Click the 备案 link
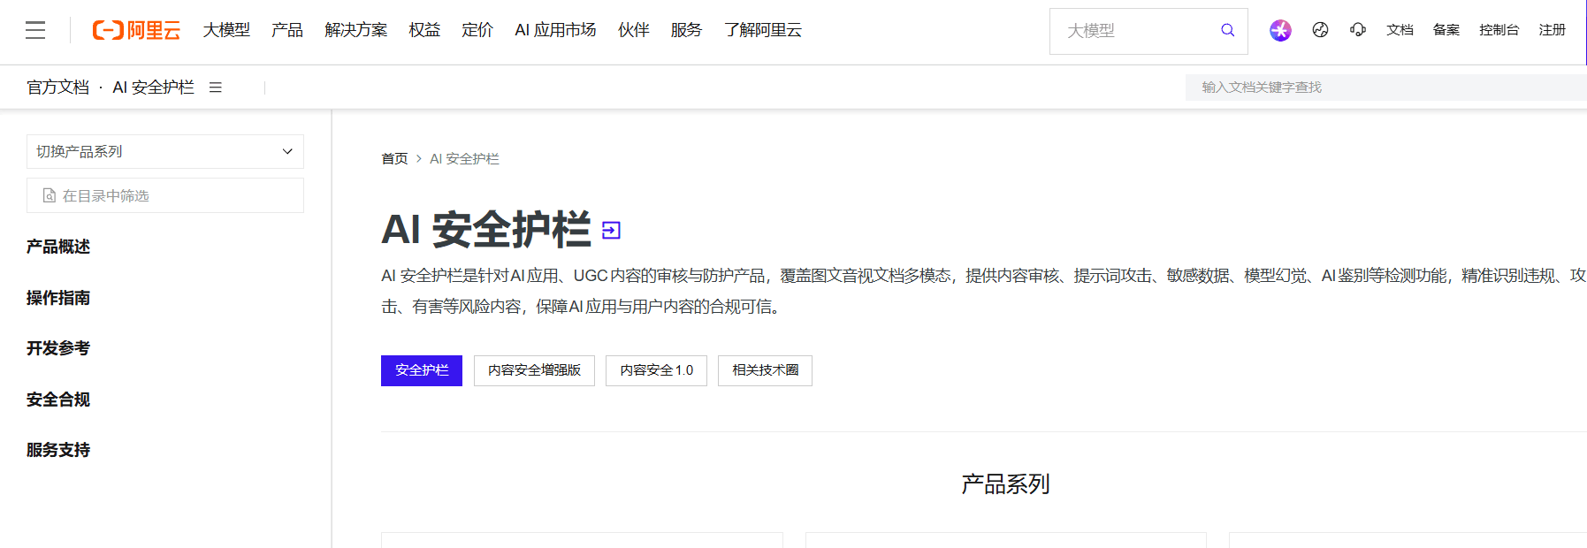Screen dimensions: 1587x548 click(1446, 30)
